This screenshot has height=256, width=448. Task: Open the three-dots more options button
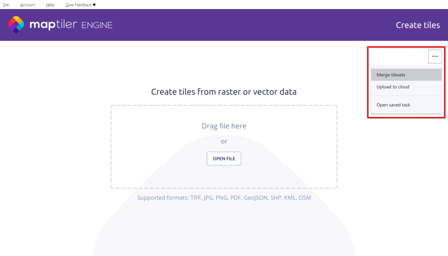tap(435, 56)
